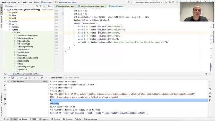Rerun tests with Run panel play icon
Image resolution: width=215 pixels, height=121 pixels.
(x=5, y=78)
